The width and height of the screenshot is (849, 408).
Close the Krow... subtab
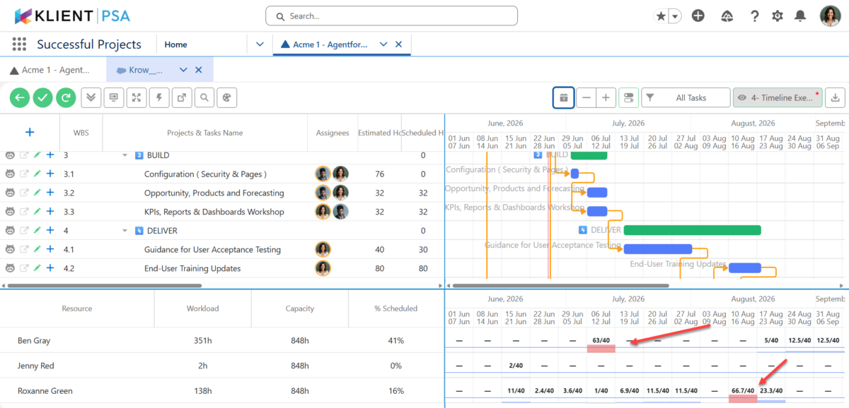199,70
